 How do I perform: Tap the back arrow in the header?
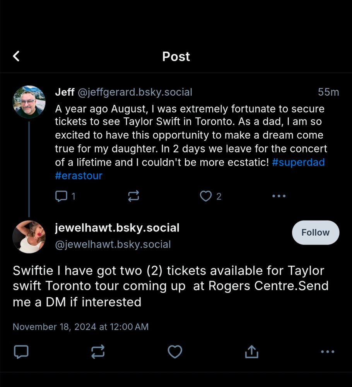[16, 57]
